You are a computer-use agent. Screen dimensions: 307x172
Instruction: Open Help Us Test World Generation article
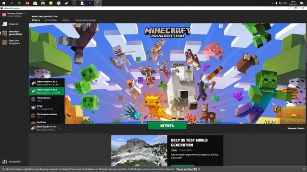pyautogui.click(x=189, y=142)
